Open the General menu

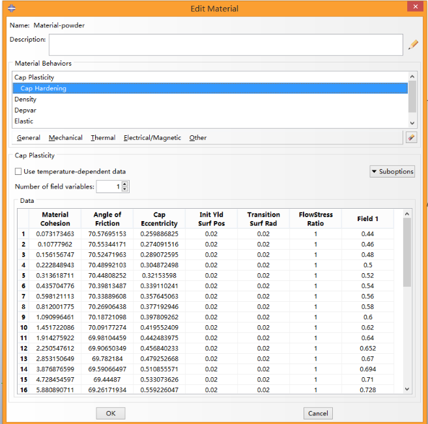tap(29, 138)
